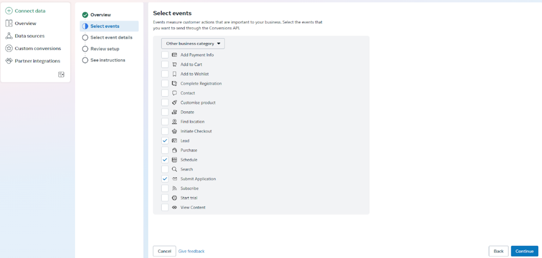The width and height of the screenshot is (542, 258).
Task: Open the Other business category dropdown
Action: point(193,44)
